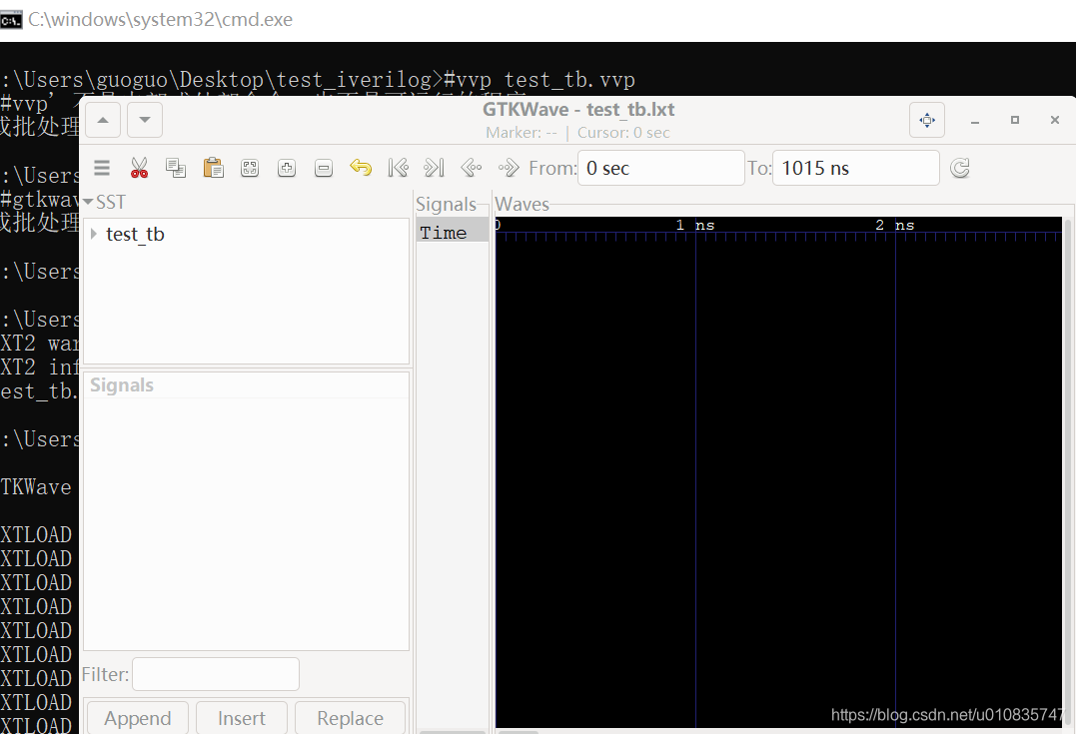Screen dimensions: 1076x734
Task: Insert signals using the Insert button
Action: click(241, 718)
